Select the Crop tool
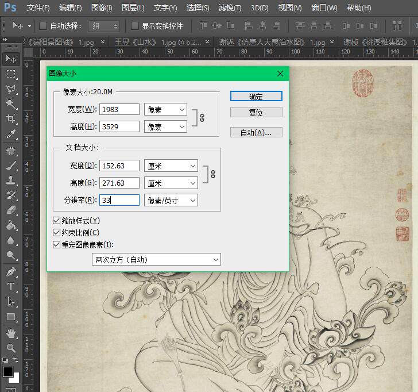 tap(11, 119)
